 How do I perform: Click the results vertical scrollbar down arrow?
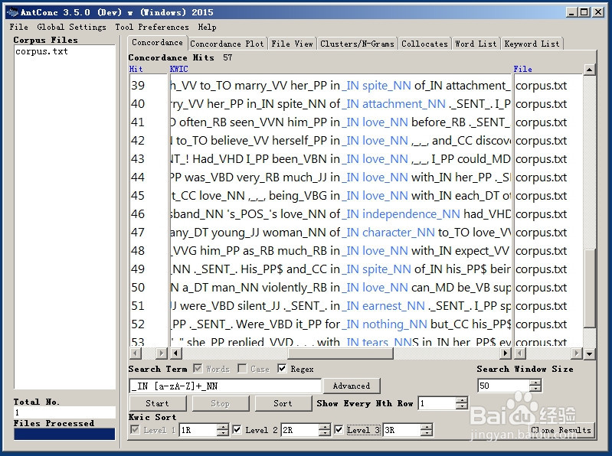coord(589,353)
